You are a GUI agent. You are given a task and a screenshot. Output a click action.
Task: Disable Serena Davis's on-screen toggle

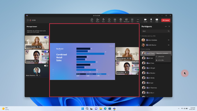(46, 52)
